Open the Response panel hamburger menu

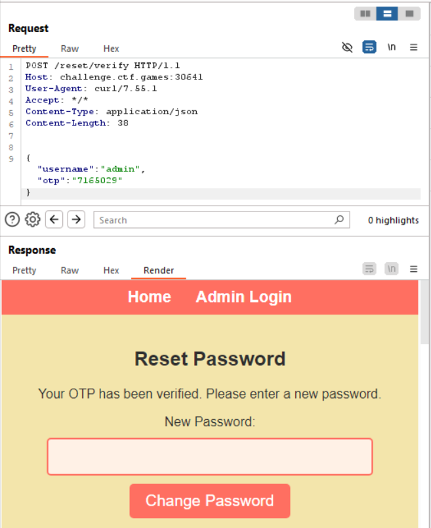414,269
